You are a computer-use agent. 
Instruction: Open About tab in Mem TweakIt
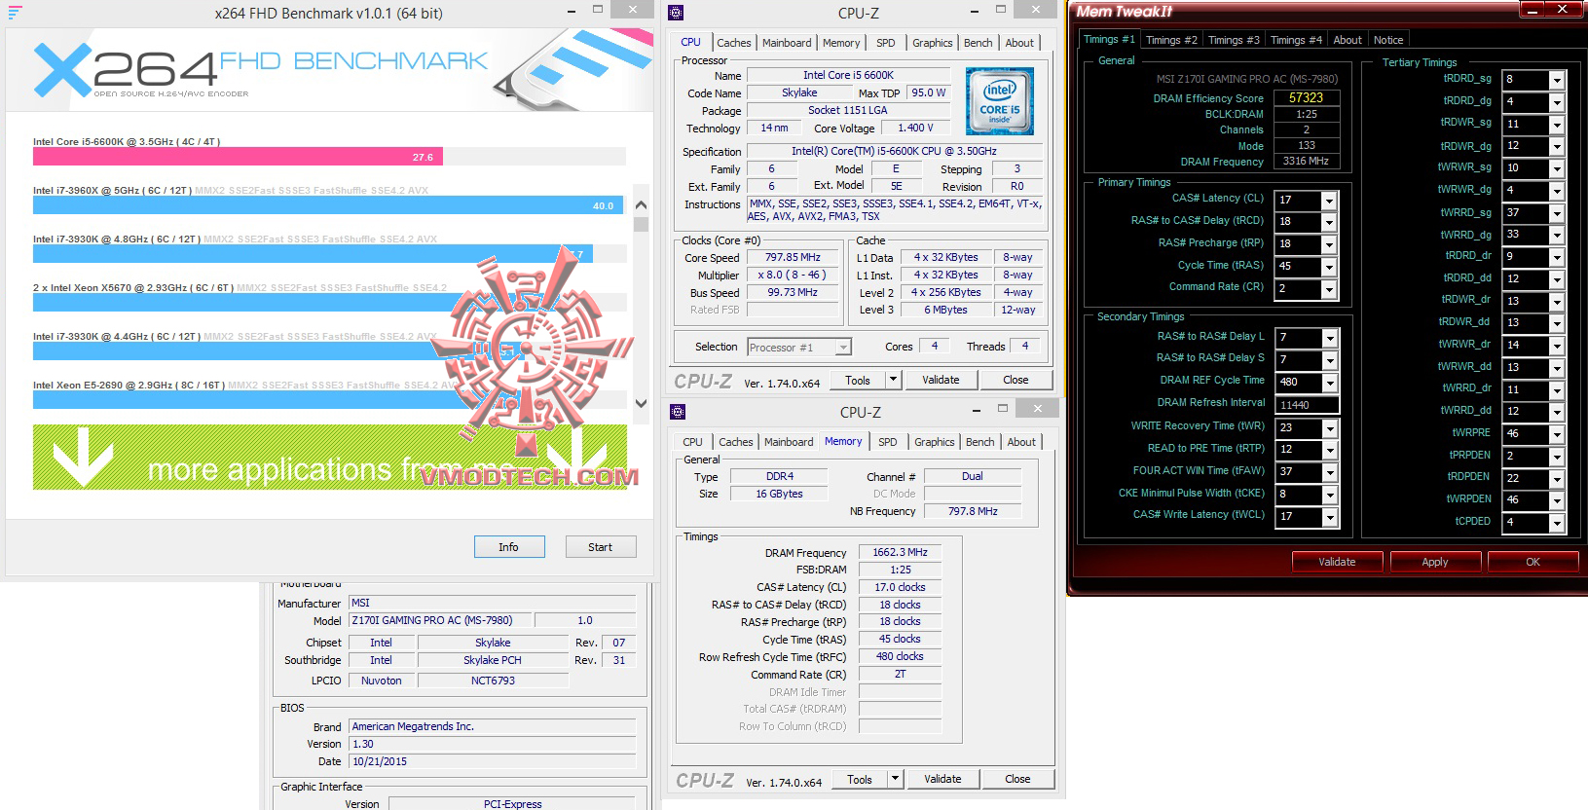(x=1348, y=40)
